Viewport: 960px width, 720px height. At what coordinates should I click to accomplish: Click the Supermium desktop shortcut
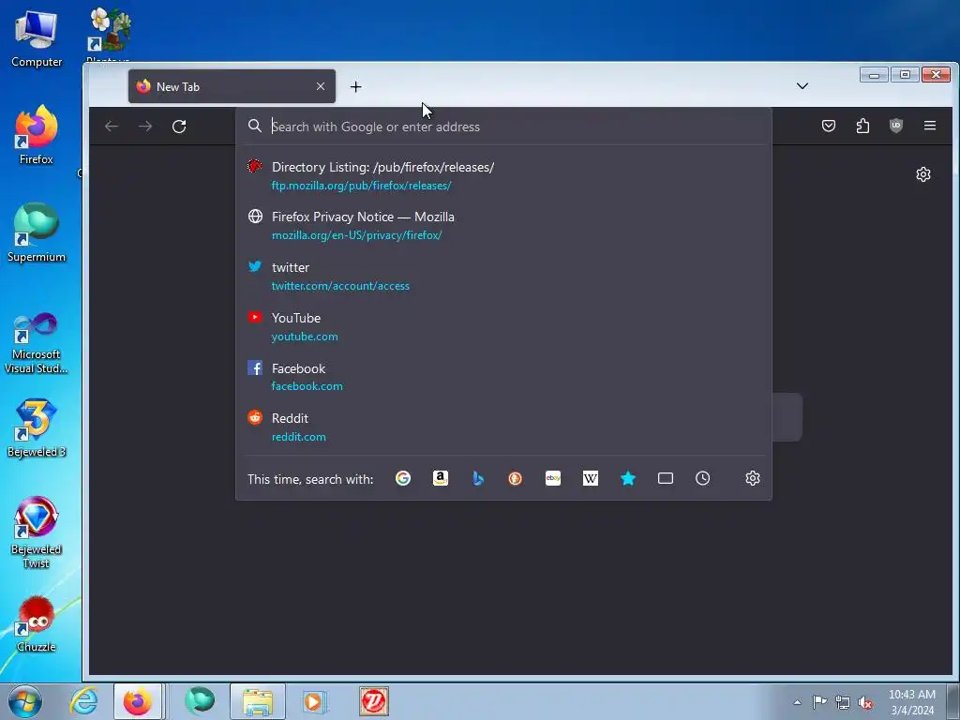pos(37,232)
